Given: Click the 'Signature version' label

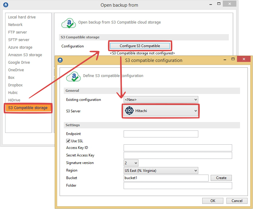Looking at the screenshot, I should pos(80,163).
